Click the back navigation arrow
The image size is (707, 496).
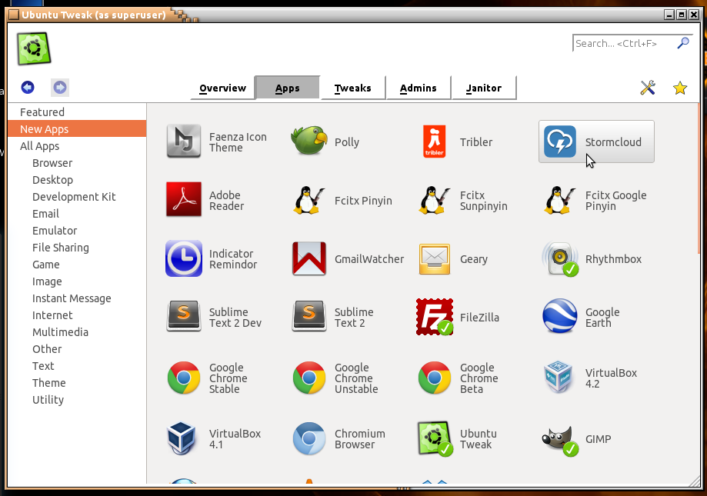coord(28,87)
